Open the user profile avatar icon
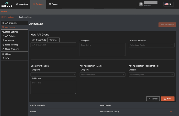Screen dimensions: 179x116 coord(141,4)
